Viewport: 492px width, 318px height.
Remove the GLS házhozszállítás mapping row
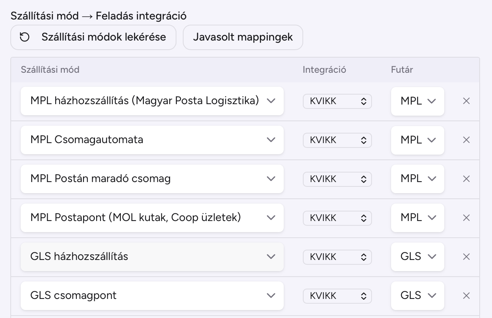(467, 257)
